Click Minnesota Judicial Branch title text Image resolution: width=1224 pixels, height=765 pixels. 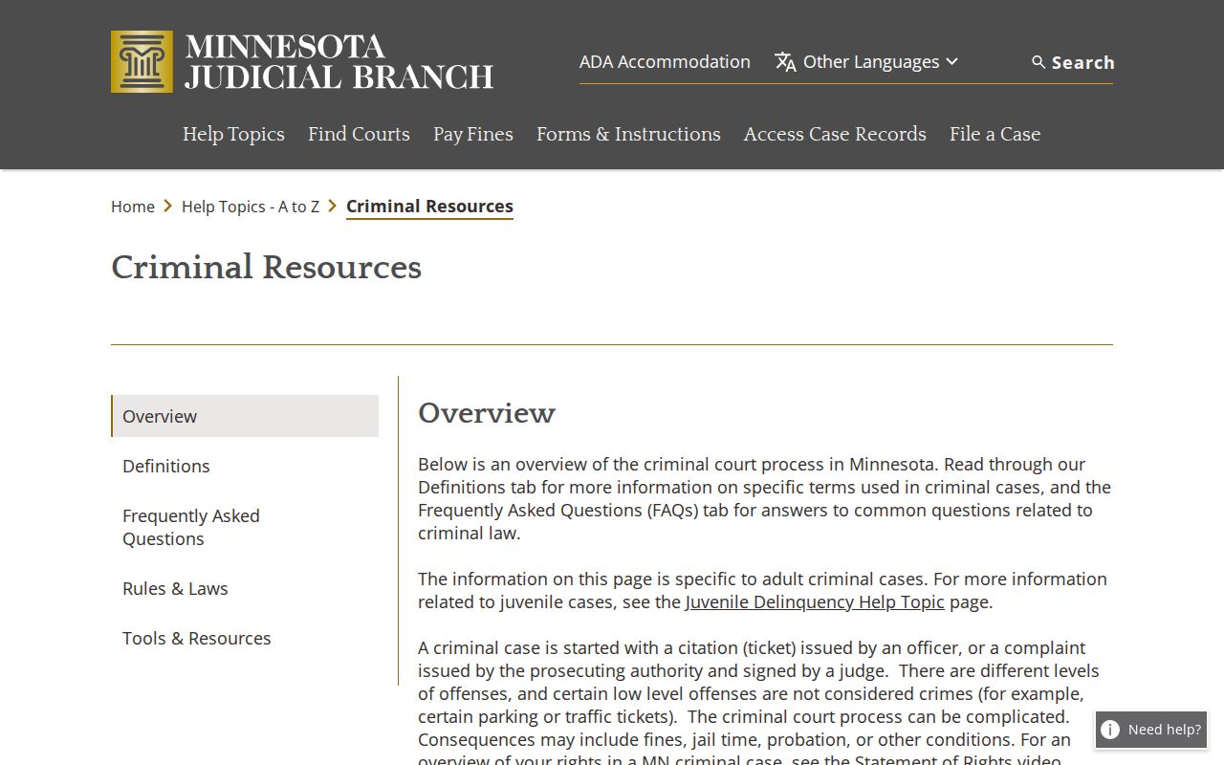(339, 62)
